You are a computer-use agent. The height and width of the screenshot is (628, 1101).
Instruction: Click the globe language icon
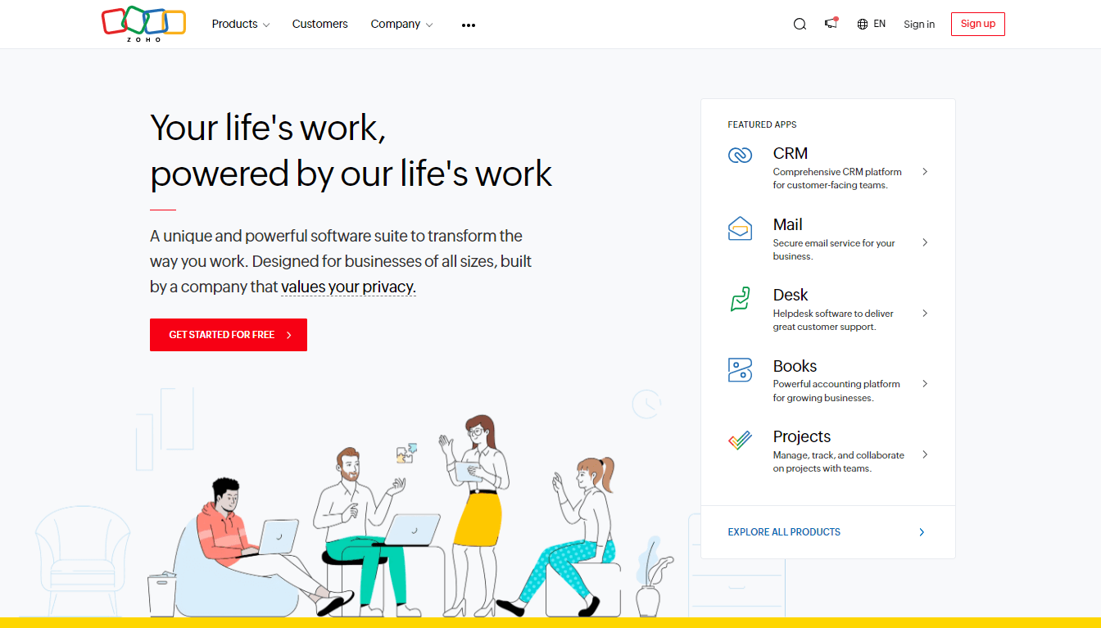click(863, 25)
